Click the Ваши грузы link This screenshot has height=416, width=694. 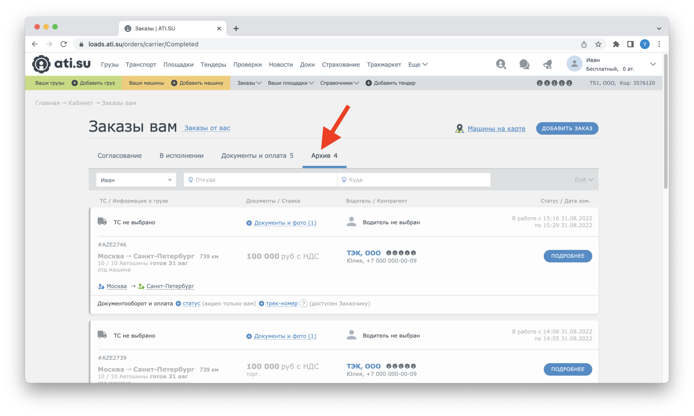[x=50, y=83]
